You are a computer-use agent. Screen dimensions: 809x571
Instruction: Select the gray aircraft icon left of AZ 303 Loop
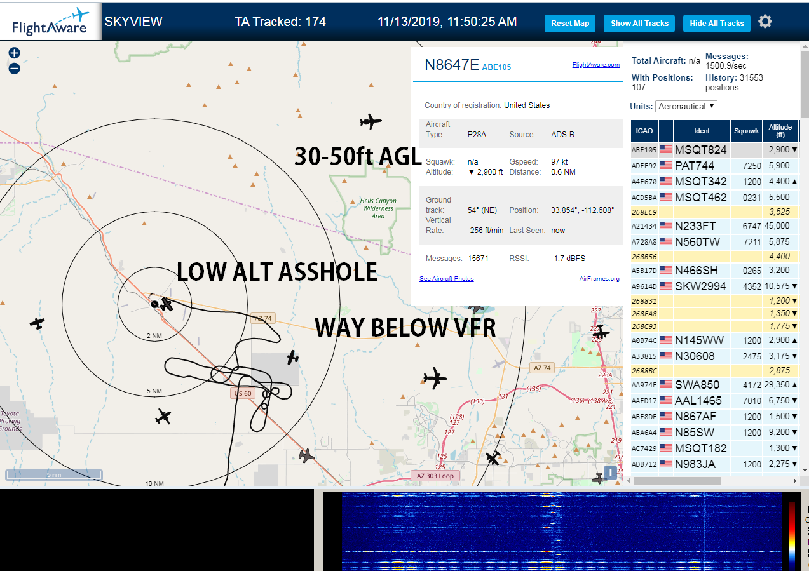coord(307,455)
